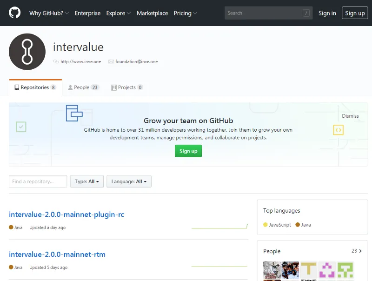Switch to the Projects tab

pyautogui.click(x=127, y=87)
